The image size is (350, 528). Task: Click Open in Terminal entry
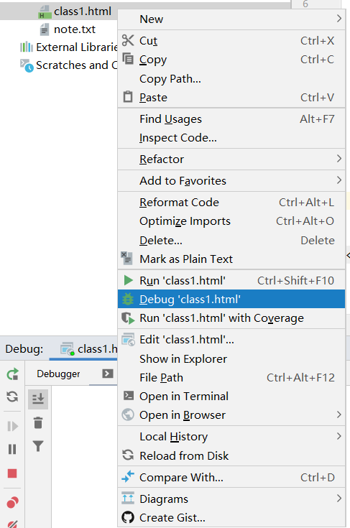point(231,396)
